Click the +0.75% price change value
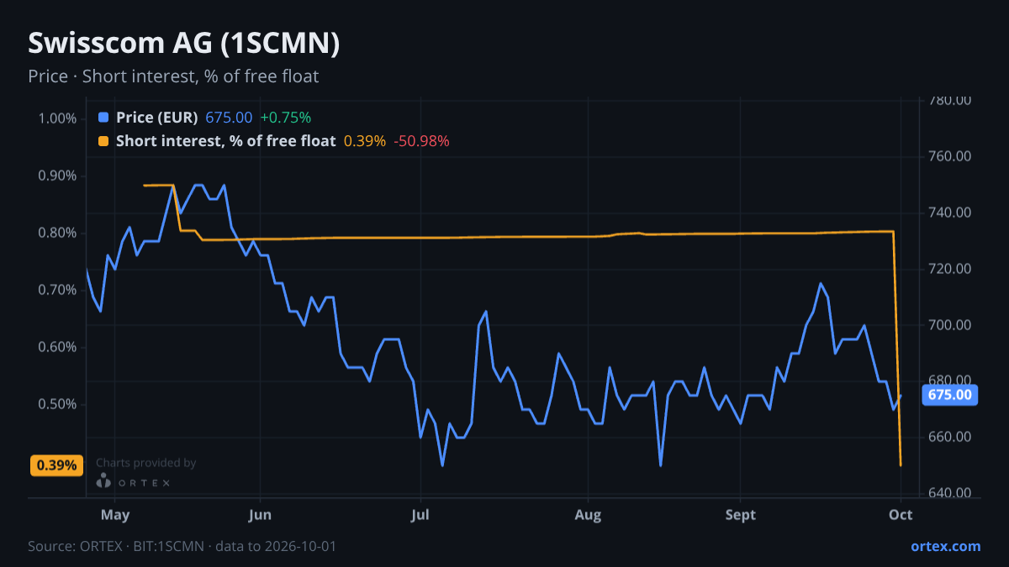The width and height of the screenshot is (1009, 567). coord(286,118)
